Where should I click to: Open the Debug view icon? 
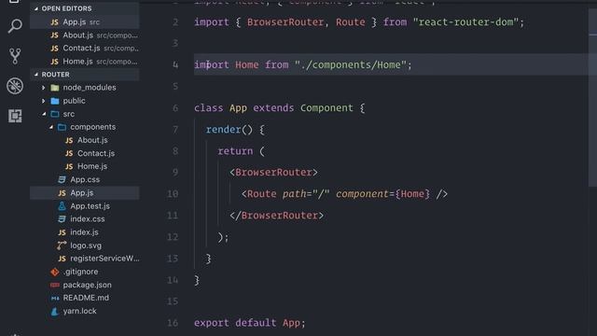(15, 86)
